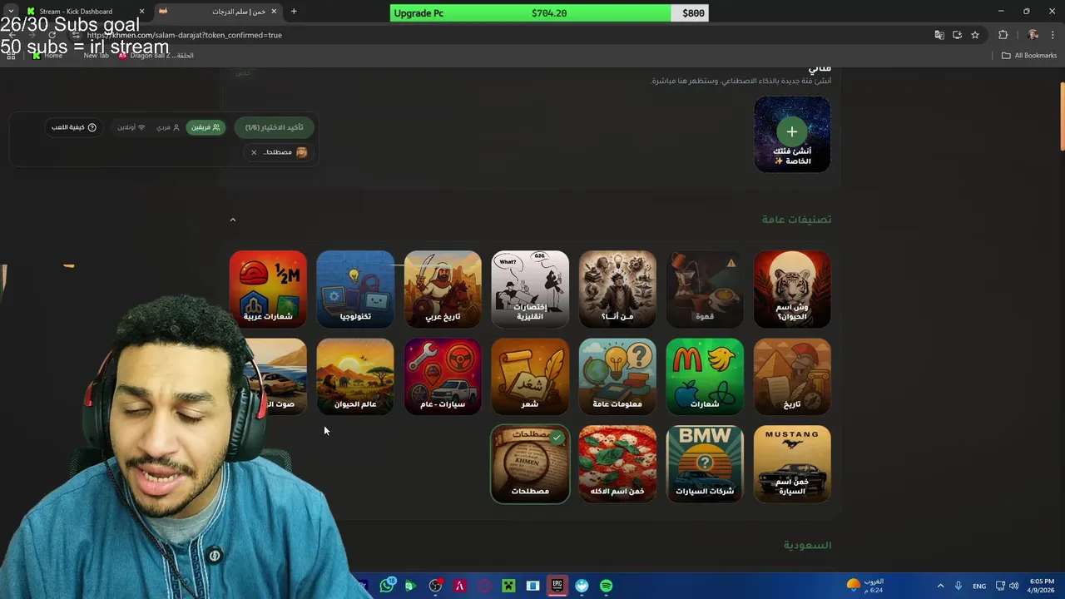
Task: Choose the تكنولوجيا technology category
Action: pos(355,290)
